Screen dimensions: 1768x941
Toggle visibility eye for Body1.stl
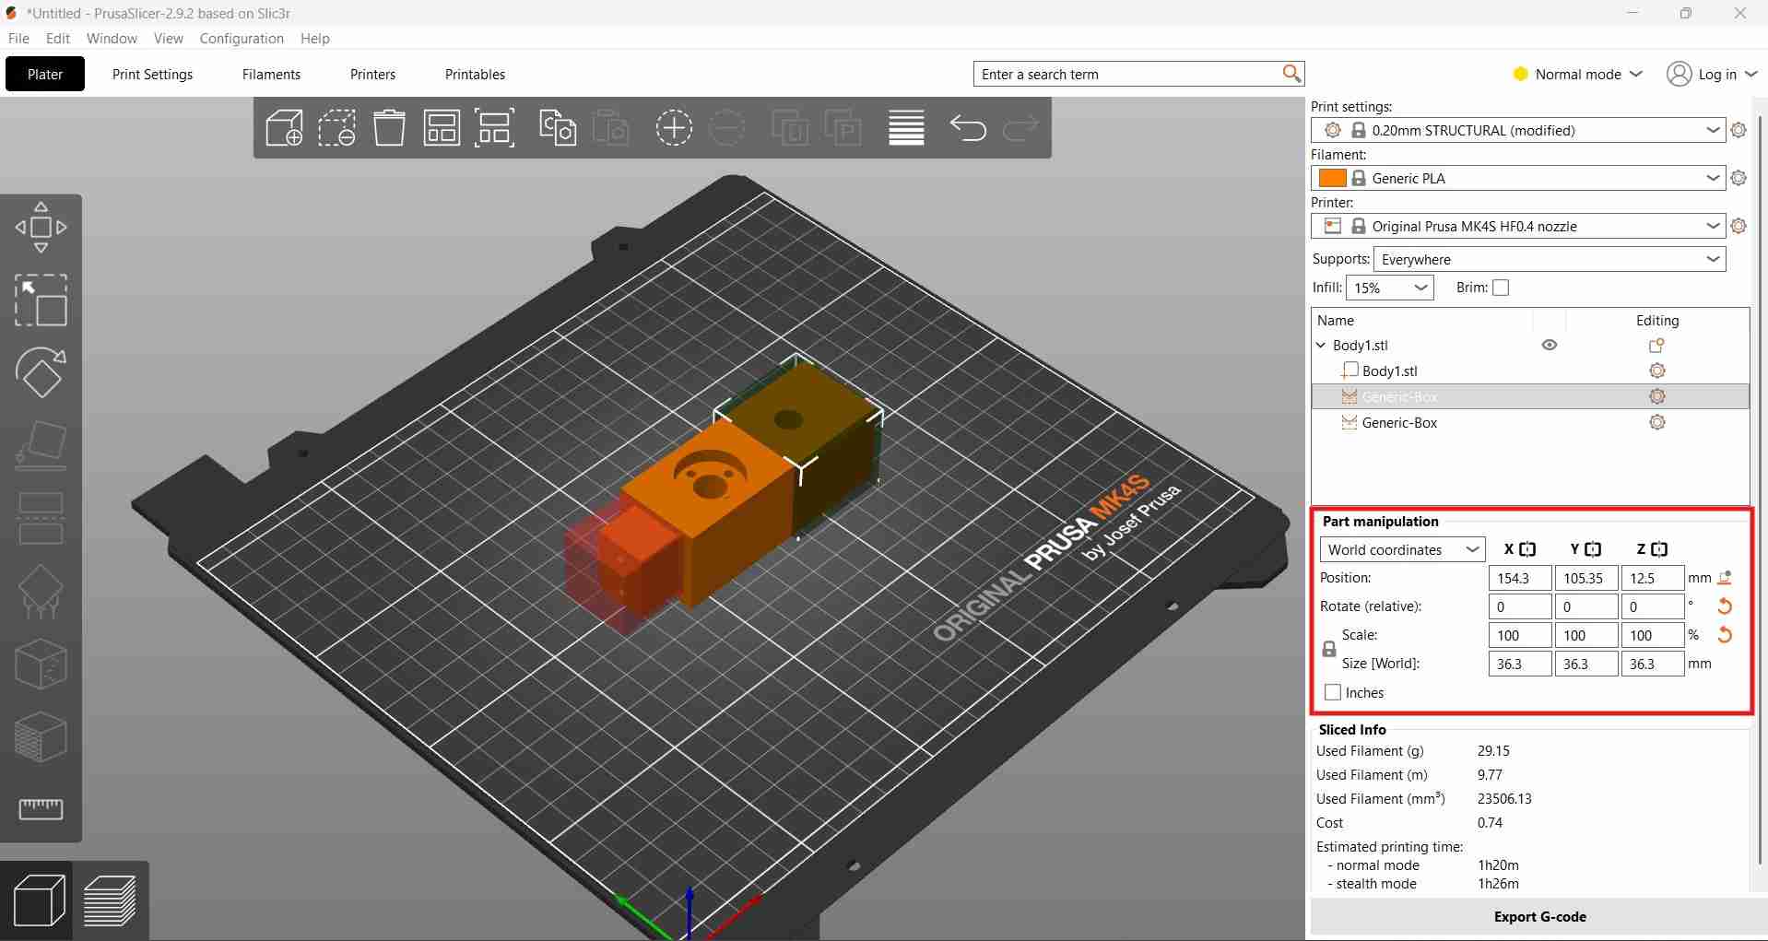(1550, 345)
